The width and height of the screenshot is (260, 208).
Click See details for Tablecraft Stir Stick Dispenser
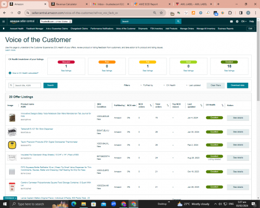tap(238, 132)
